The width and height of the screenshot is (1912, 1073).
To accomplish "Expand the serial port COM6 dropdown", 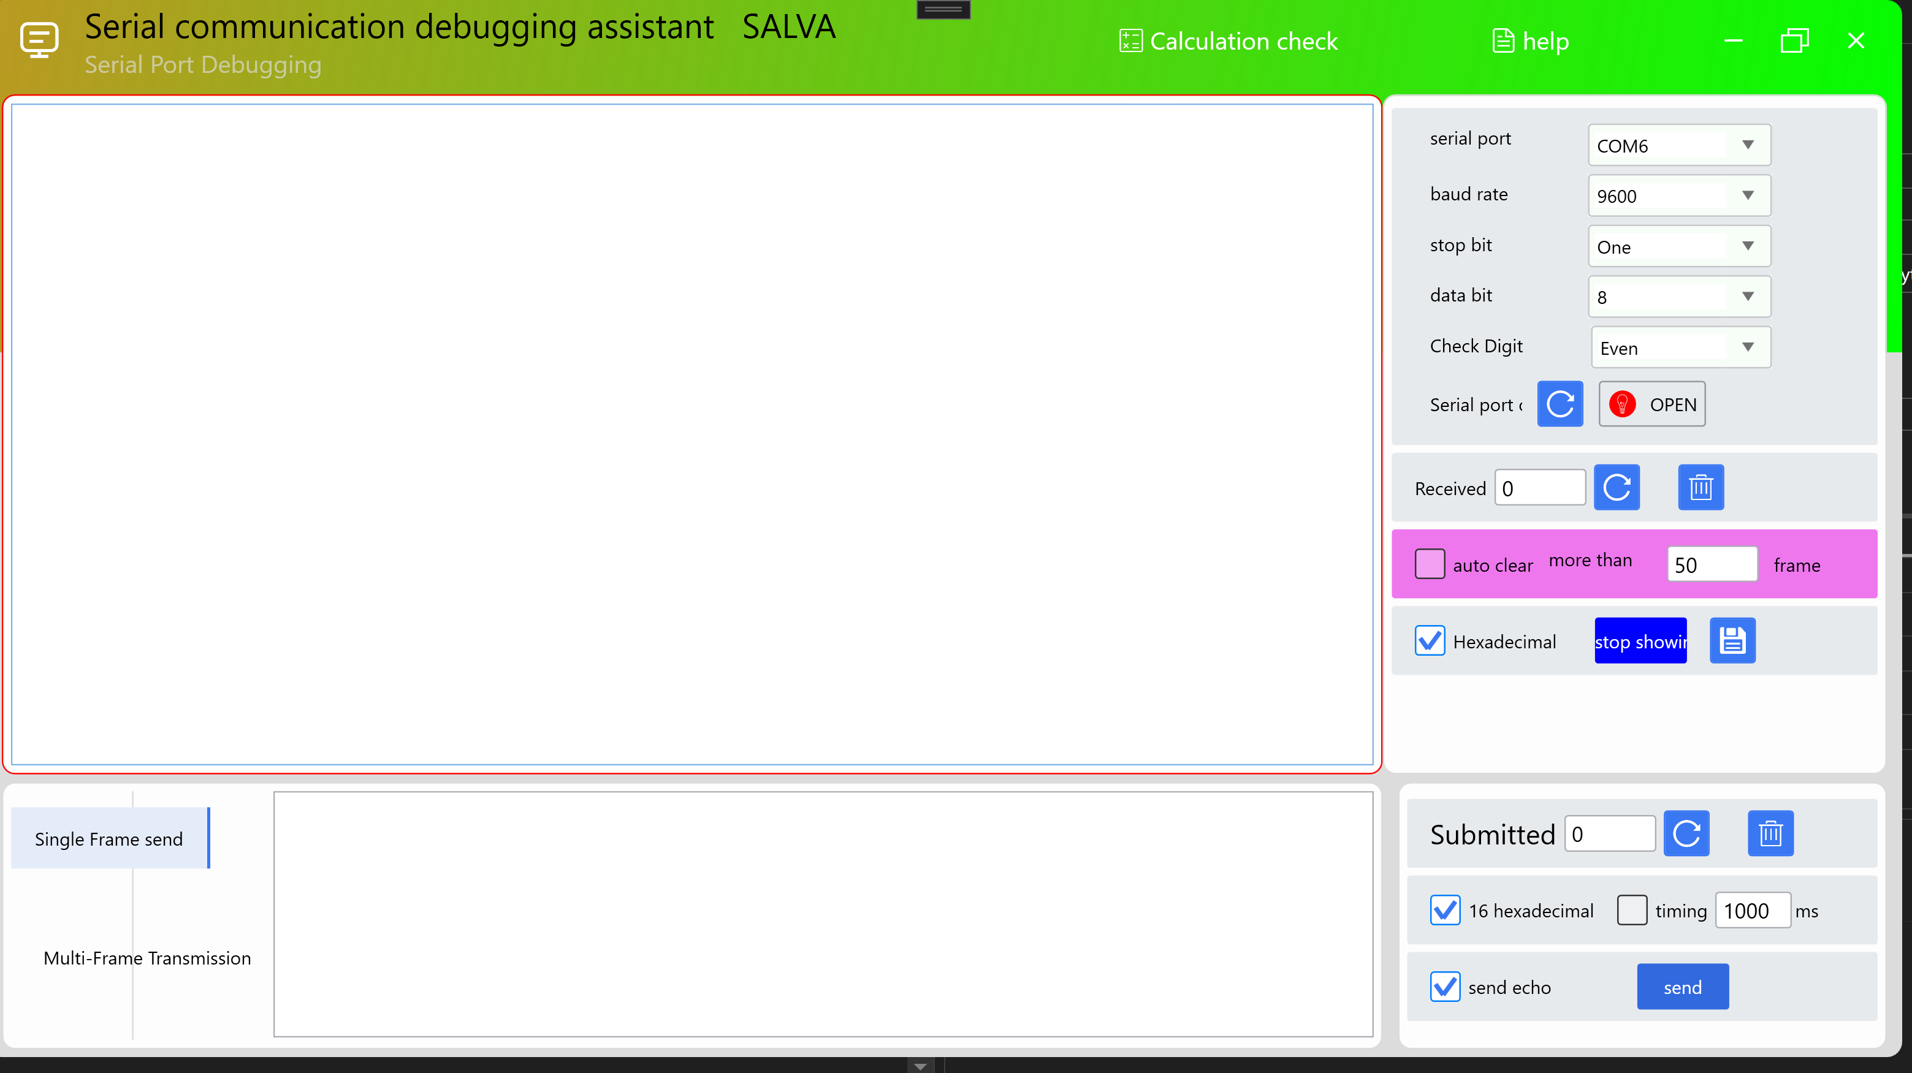I will pyautogui.click(x=1678, y=145).
